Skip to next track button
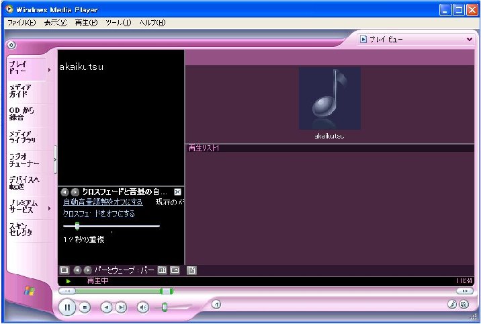This screenshot has height=324, width=481. click(122, 307)
